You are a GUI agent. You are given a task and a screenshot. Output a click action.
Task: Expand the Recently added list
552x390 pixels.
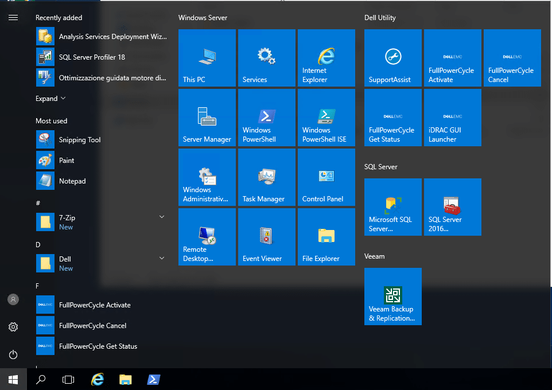click(x=50, y=99)
